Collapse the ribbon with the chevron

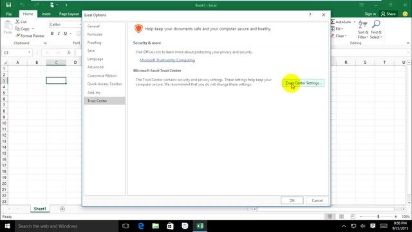click(x=407, y=43)
